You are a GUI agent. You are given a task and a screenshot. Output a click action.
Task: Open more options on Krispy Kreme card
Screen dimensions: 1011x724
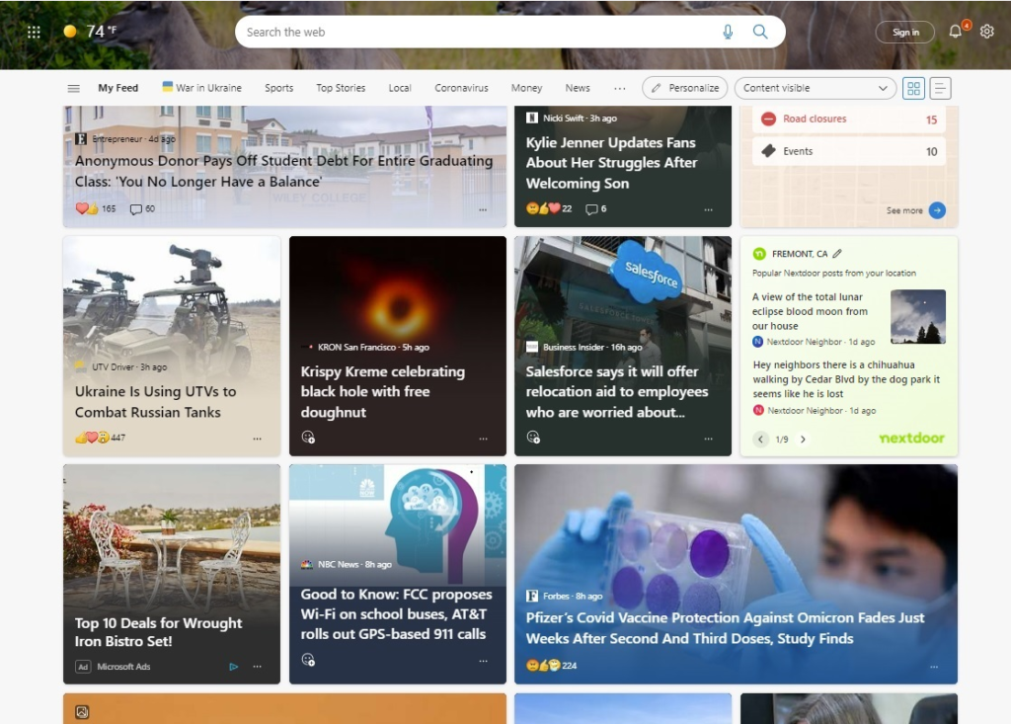(483, 439)
